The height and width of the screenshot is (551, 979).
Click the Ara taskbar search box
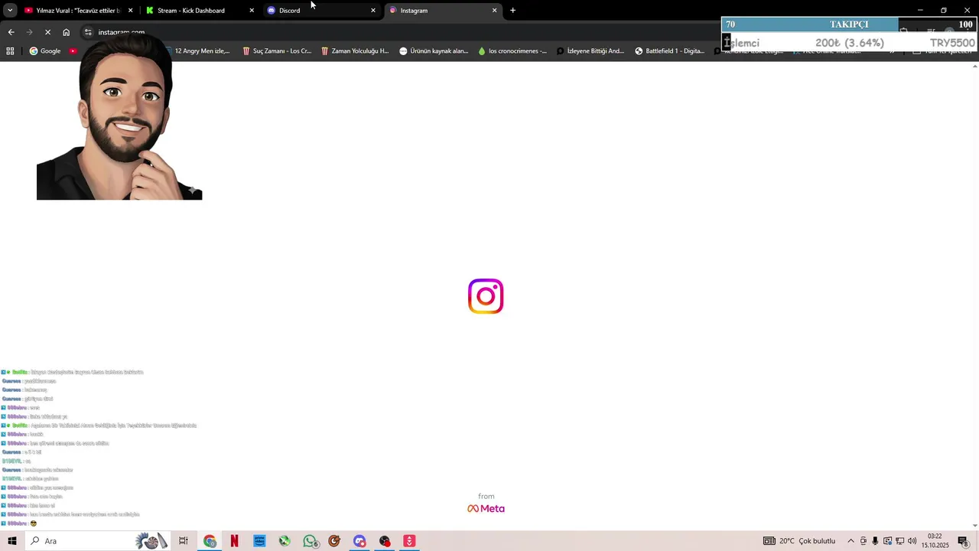click(x=98, y=541)
